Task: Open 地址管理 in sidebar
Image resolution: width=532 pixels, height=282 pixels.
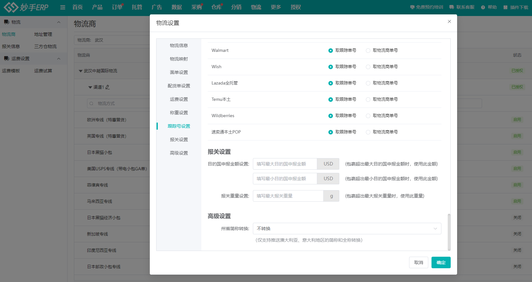Action: pyautogui.click(x=43, y=34)
